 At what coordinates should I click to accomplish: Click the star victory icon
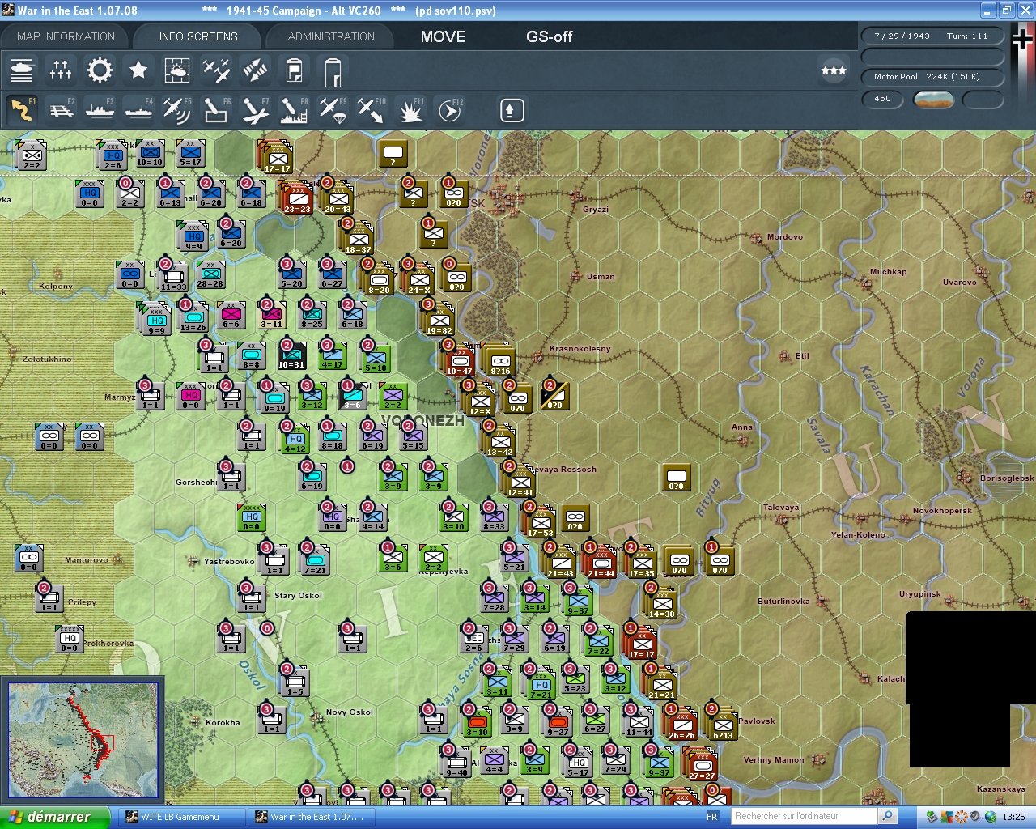pos(138,70)
